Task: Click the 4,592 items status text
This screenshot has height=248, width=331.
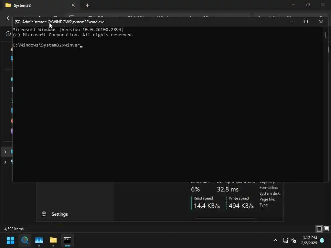Action: pyautogui.click(x=14, y=229)
